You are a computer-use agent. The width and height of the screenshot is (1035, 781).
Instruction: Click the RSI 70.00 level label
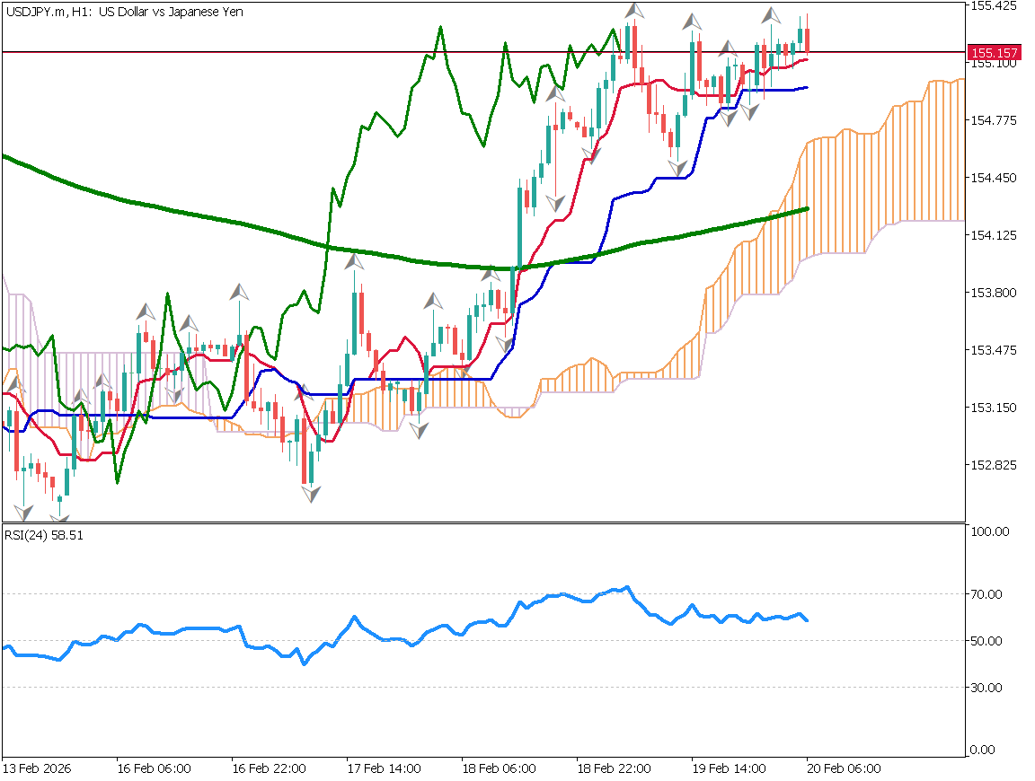(986, 594)
